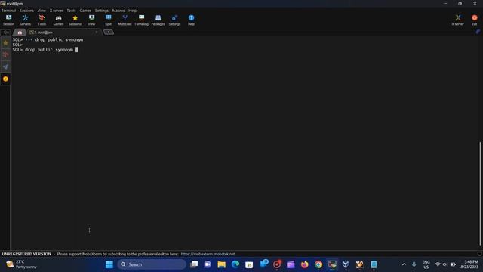Close the root@pm terminal tab
The height and width of the screenshot is (272, 483).
pyautogui.click(x=97, y=32)
